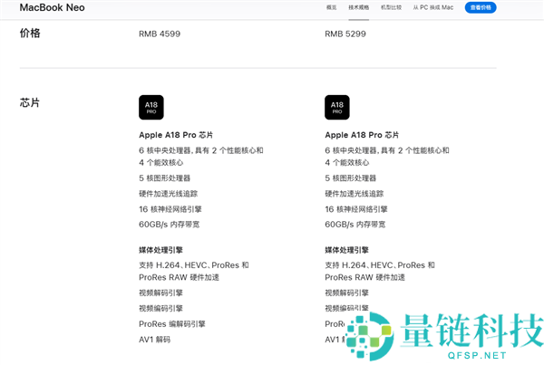This screenshot has width=544, height=365.
Task: Click the RMB 4599 price
Action: point(160,34)
